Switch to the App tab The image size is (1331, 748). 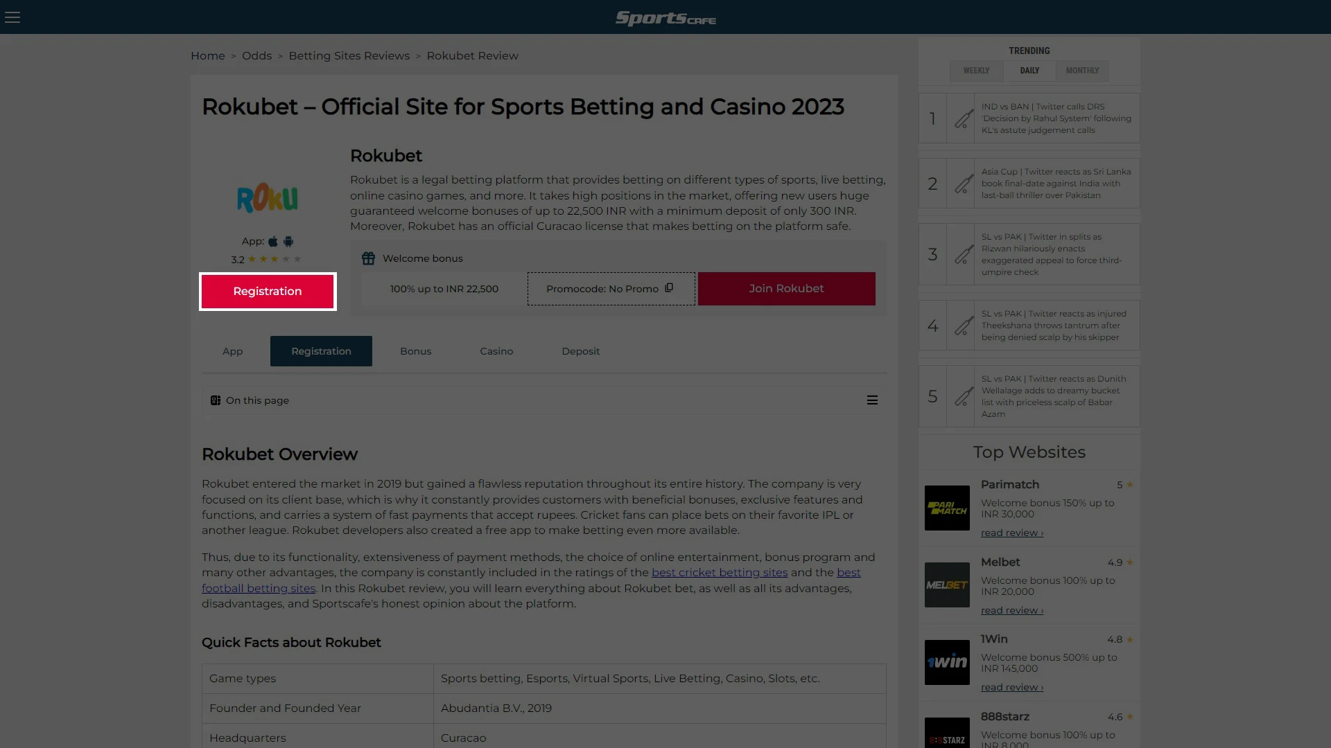pos(233,351)
